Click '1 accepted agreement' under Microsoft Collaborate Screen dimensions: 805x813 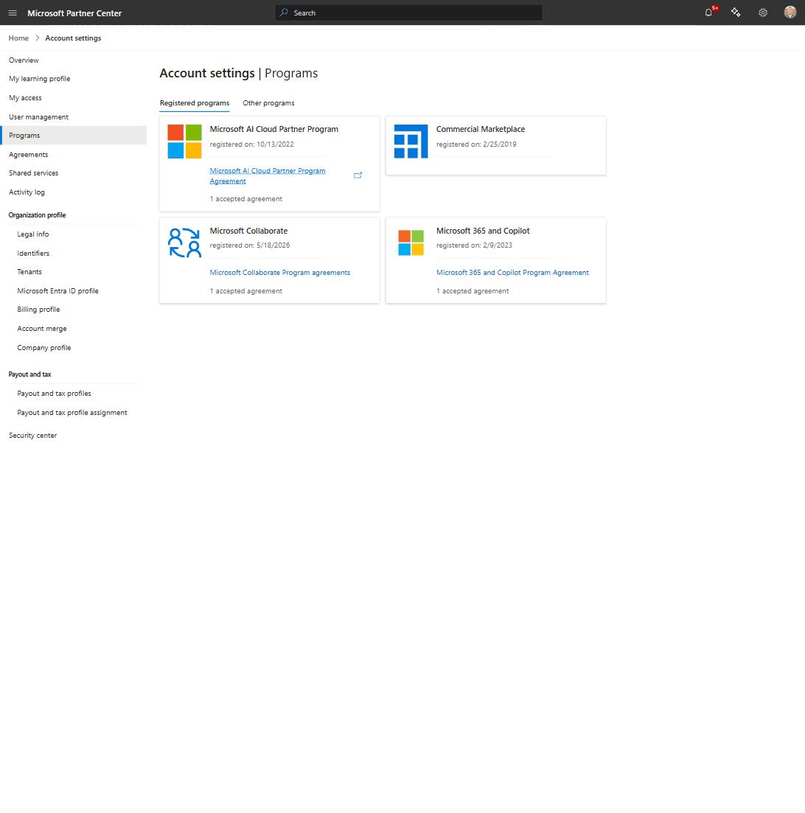(x=246, y=291)
